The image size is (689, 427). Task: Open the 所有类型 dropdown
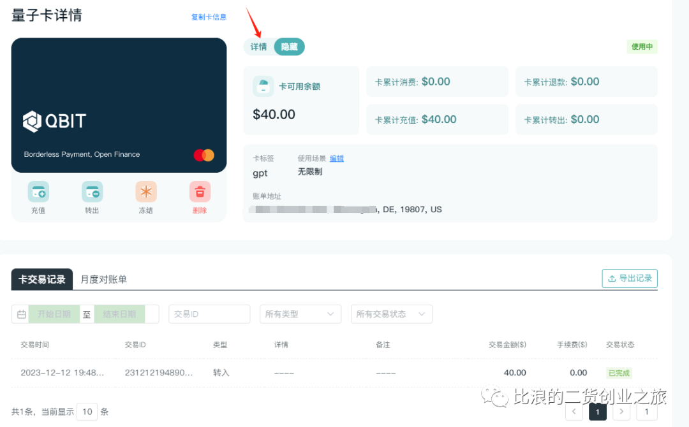(300, 314)
